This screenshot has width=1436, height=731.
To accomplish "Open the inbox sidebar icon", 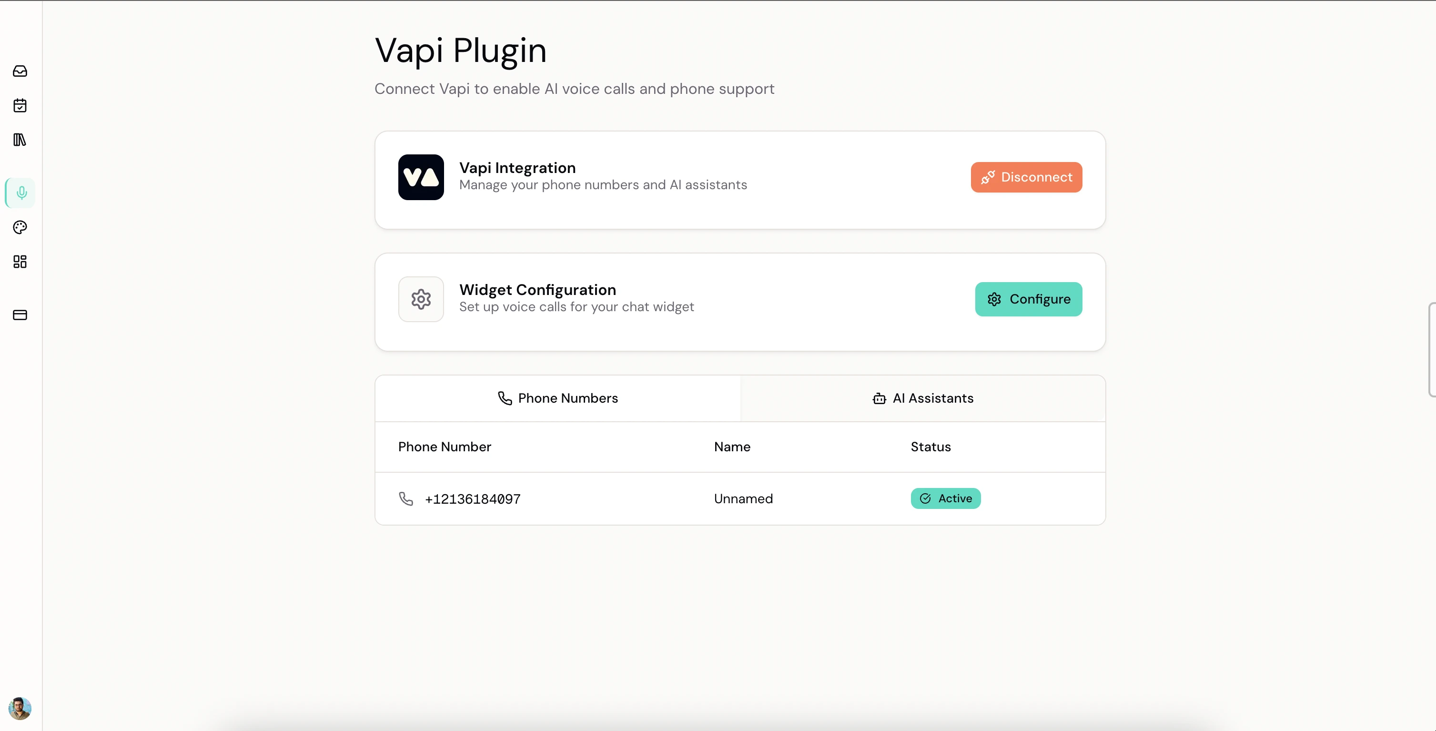I will [x=20, y=71].
